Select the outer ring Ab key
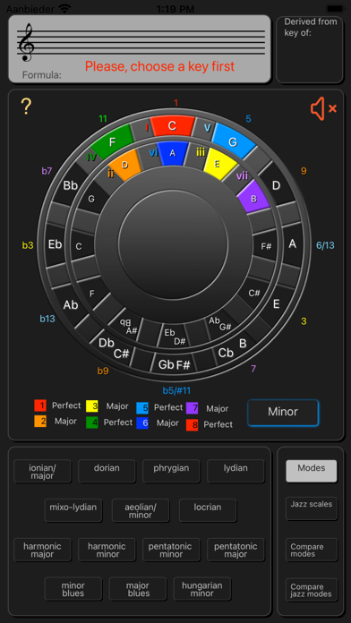351x623 pixels. click(x=71, y=304)
